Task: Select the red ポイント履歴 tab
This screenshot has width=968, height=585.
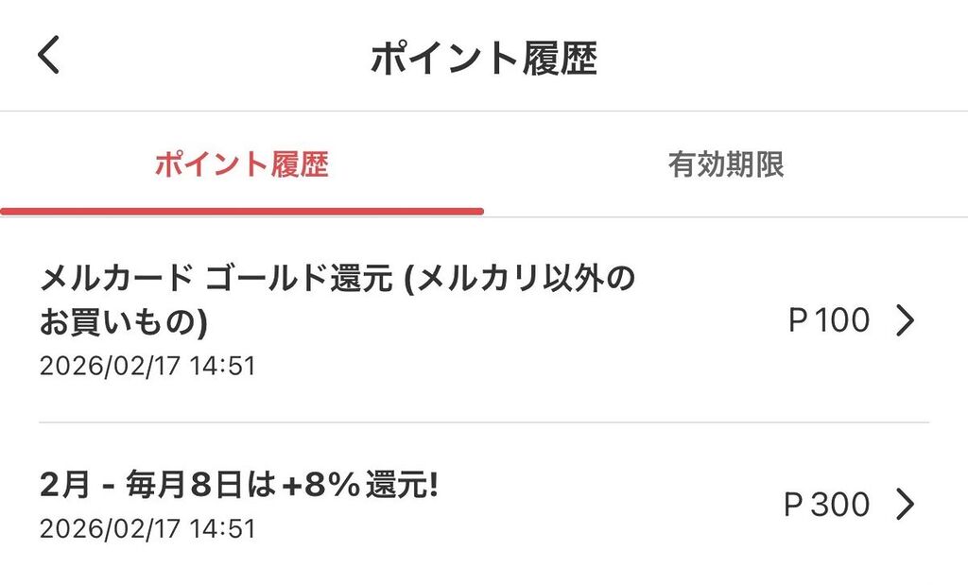Action: [x=241, y=165]
